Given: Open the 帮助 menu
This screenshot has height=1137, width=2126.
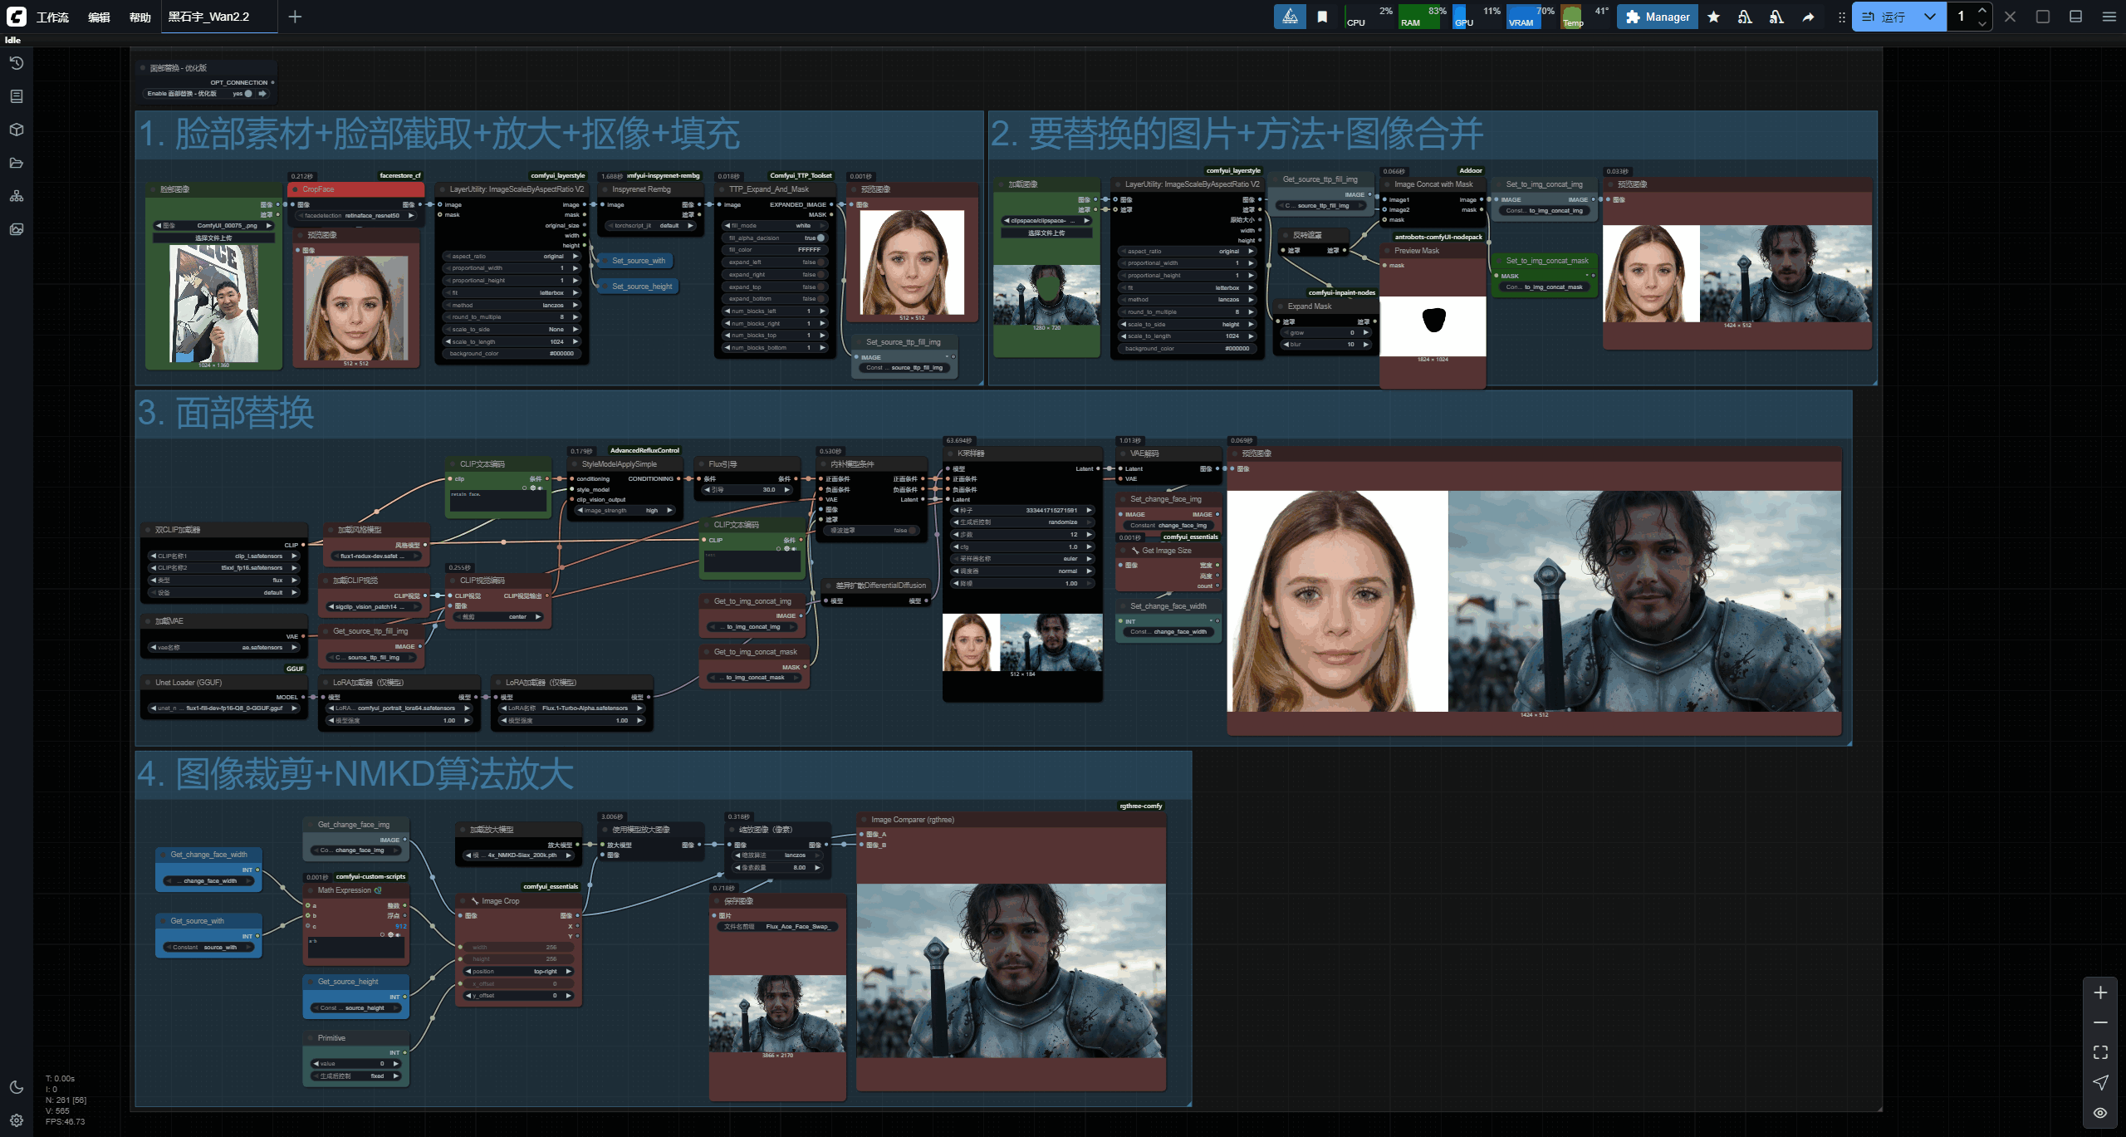Looking at the screenshot, I should [x=140, y=17].
